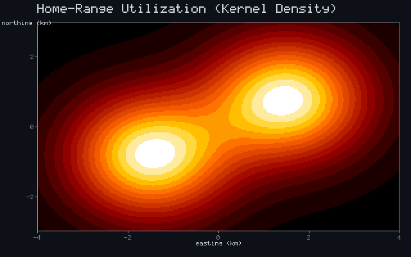This screenshot has width=411, height=257.
Task: Click the 'northing (km)' y-axis label
Action: tap(26, 23)
